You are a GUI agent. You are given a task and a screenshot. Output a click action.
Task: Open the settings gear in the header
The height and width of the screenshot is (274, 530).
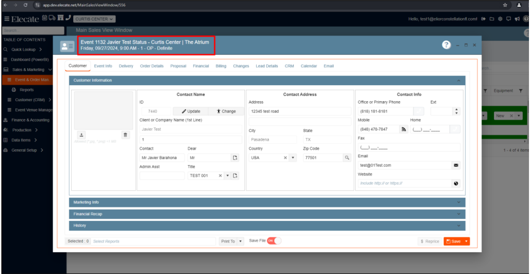pyautogui.click(x=500, y=19)
